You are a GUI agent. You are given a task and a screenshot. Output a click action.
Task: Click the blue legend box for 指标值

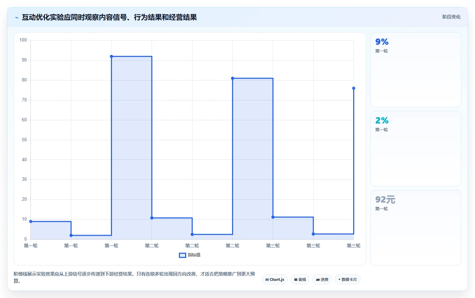click(182, 255)
